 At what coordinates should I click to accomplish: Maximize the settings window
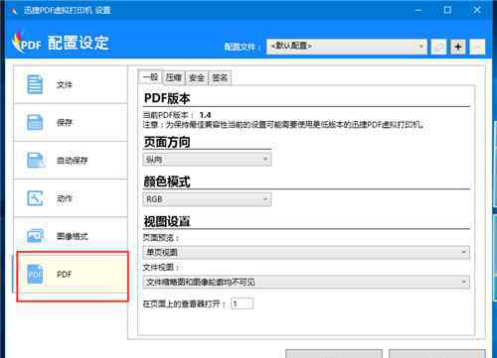coord(447,10)
